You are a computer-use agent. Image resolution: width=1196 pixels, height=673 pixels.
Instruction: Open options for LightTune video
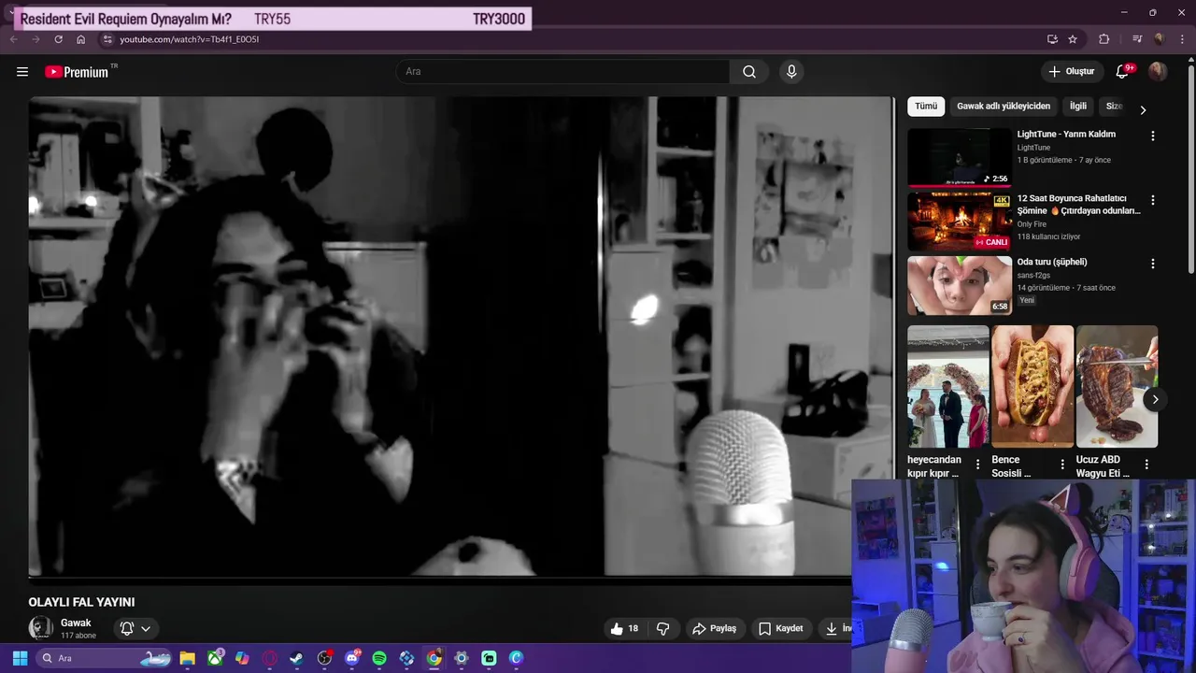(x=1152, y=136)
